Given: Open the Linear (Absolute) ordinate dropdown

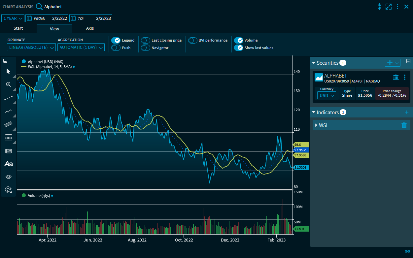Looking at the screenshot, I should pos(32,48).
